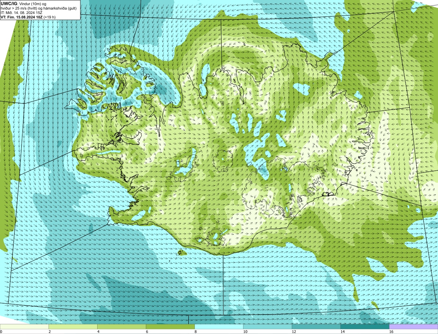
Task: Click the 8–10 m/s pale cyan legend swatch
Action: 219,327
